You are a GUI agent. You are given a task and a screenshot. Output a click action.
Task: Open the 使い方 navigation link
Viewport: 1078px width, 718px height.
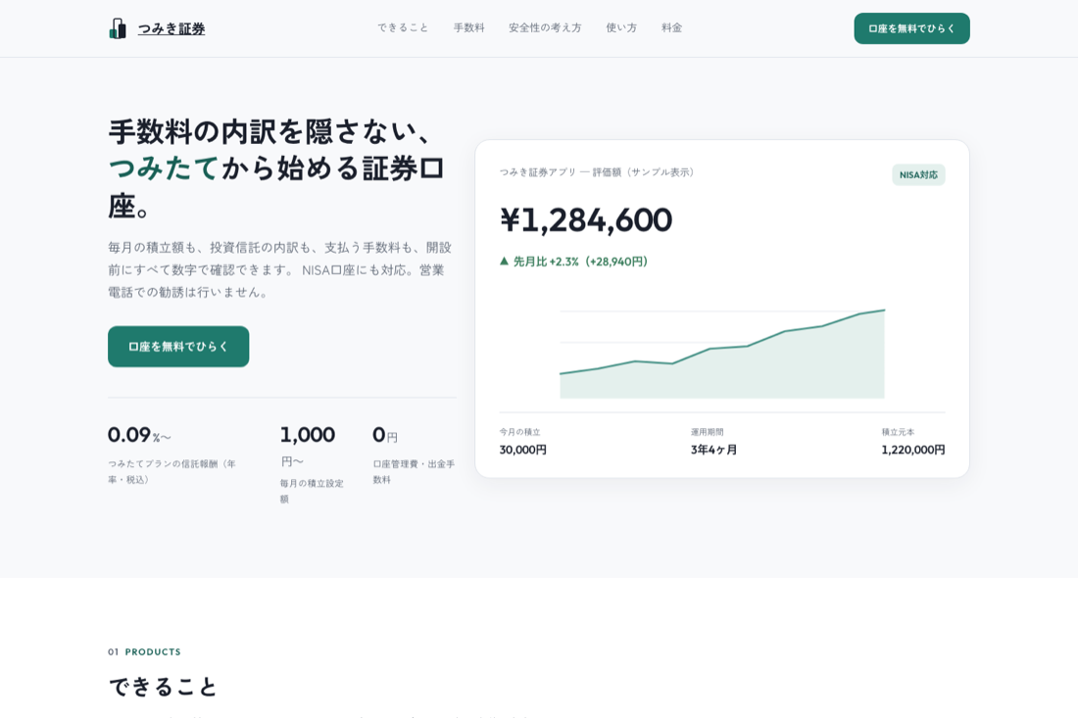(621, 28)
